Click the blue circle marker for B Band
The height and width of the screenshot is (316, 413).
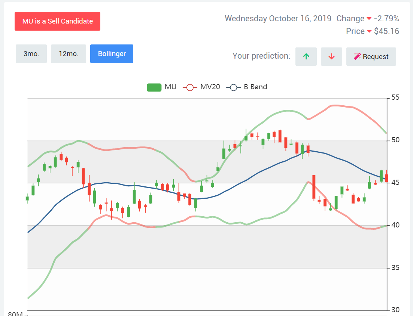234,87
